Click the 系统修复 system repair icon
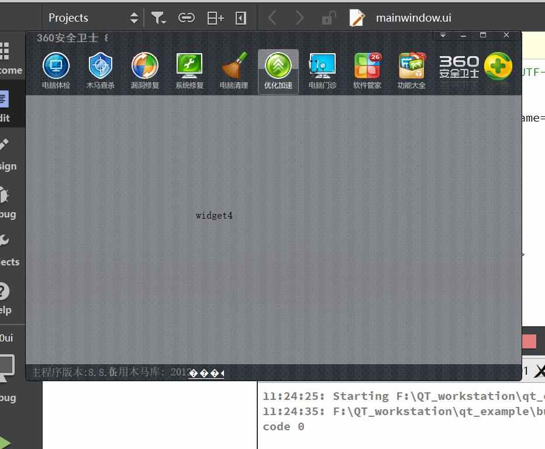The height and width of the screenshot is (449, 545). (x=189, y=71)
